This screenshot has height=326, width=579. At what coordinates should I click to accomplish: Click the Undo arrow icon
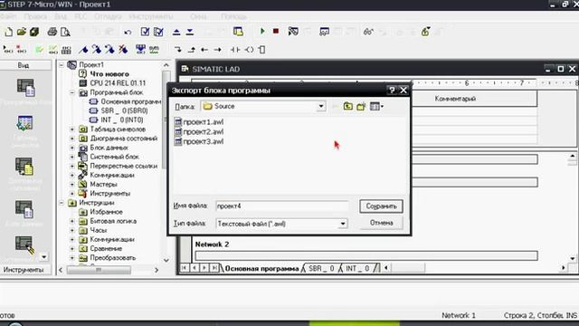[x=128, y=33]
